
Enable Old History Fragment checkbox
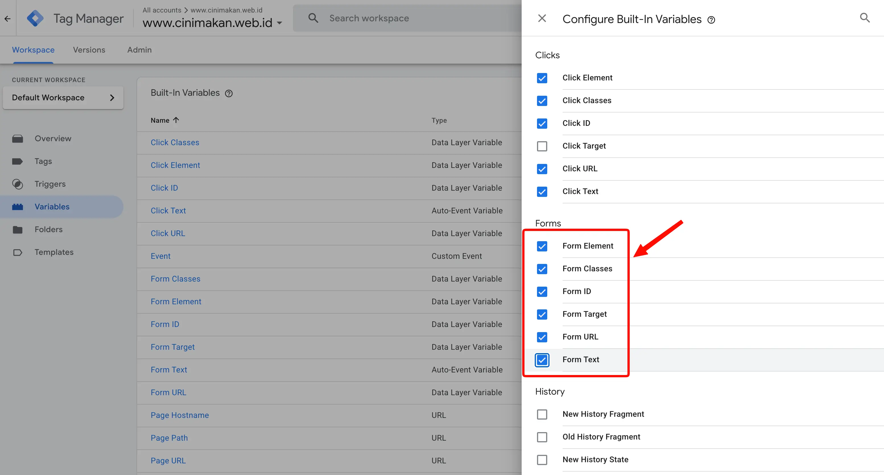[542, 437]
